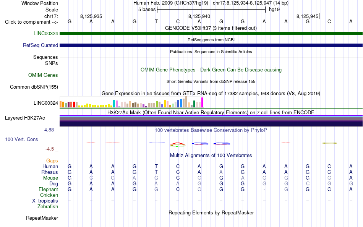Click the green LINC00324 gene bar

(211, 33)
